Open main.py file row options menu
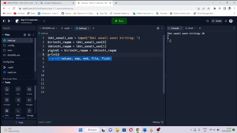The image size is (237, 133). click(x=31, y=40)
